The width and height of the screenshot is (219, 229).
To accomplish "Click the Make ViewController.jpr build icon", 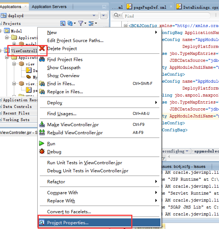I will [x=42, y=124].
